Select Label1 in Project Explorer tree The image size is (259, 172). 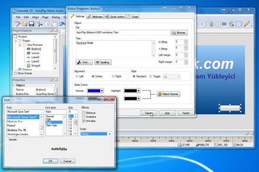click(x=36, y=61)
